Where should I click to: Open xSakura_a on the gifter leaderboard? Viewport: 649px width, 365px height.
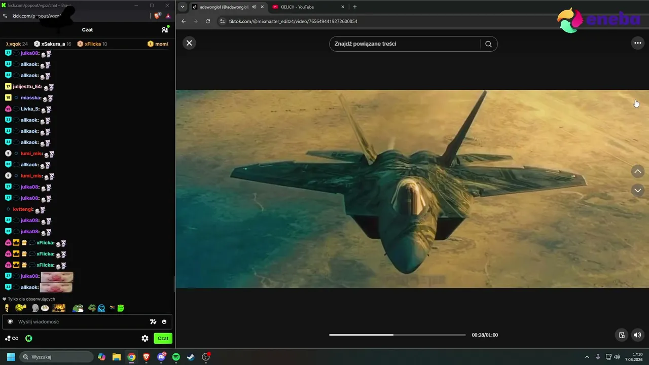(x=53, y=44)
